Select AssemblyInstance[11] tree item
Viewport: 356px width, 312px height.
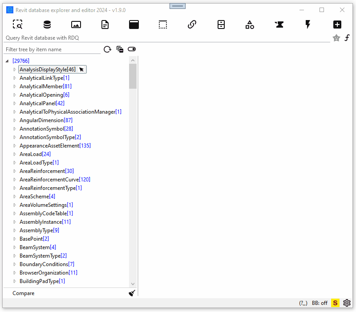pyautogui.click(x=45, y=222)
